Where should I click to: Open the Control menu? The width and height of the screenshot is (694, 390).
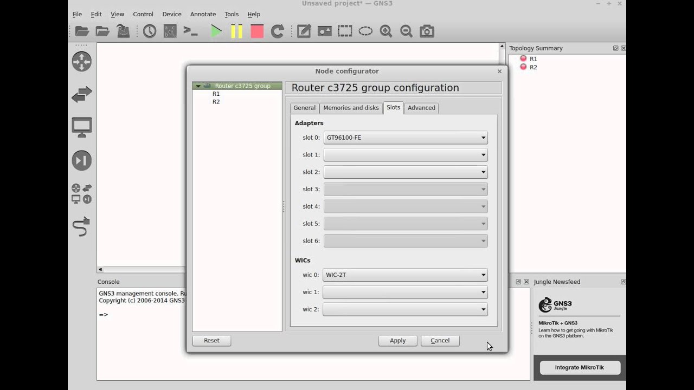pyautogui.click(x=143, y=14)
